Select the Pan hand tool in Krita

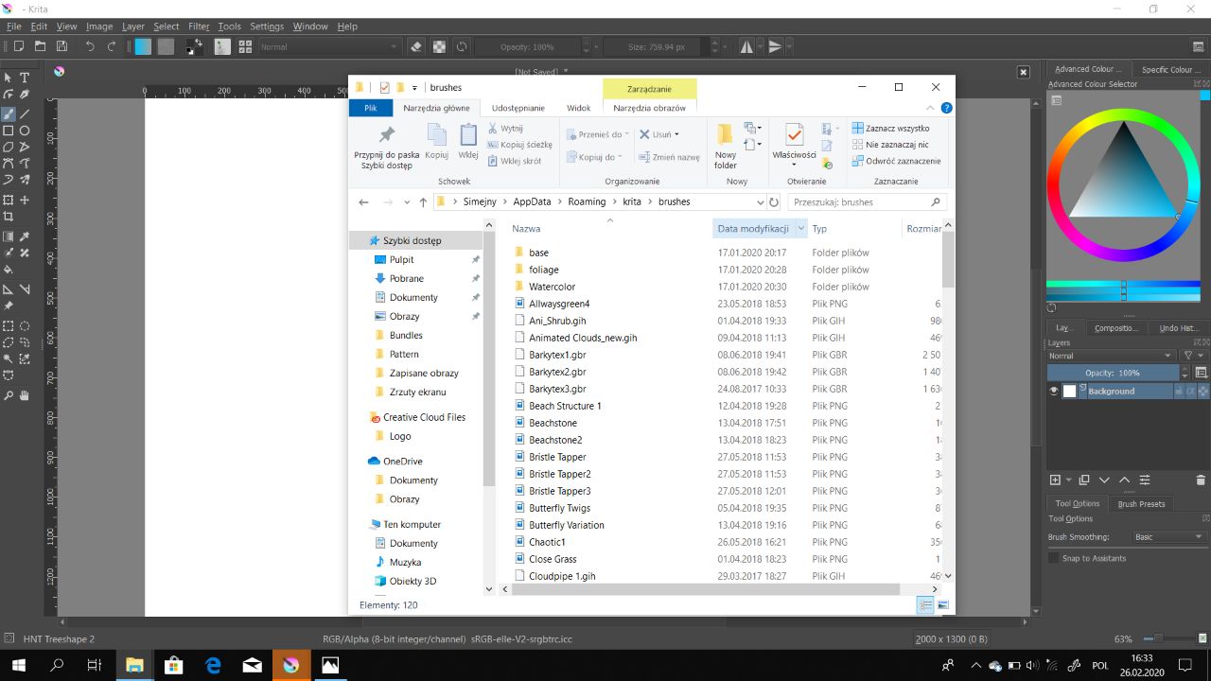[x=25, y=394]
